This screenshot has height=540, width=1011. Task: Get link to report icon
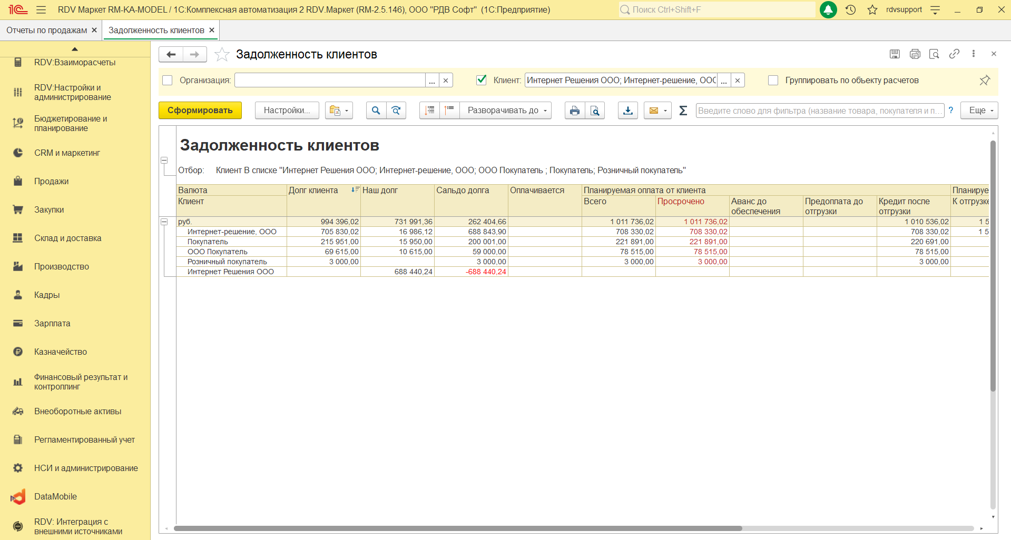coord(954,54)
